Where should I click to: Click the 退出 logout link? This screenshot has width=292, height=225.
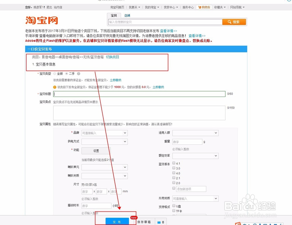point(49,7)
